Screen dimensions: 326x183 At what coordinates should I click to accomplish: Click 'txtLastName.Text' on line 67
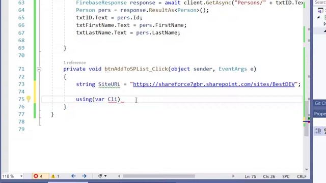click(101, 33)
